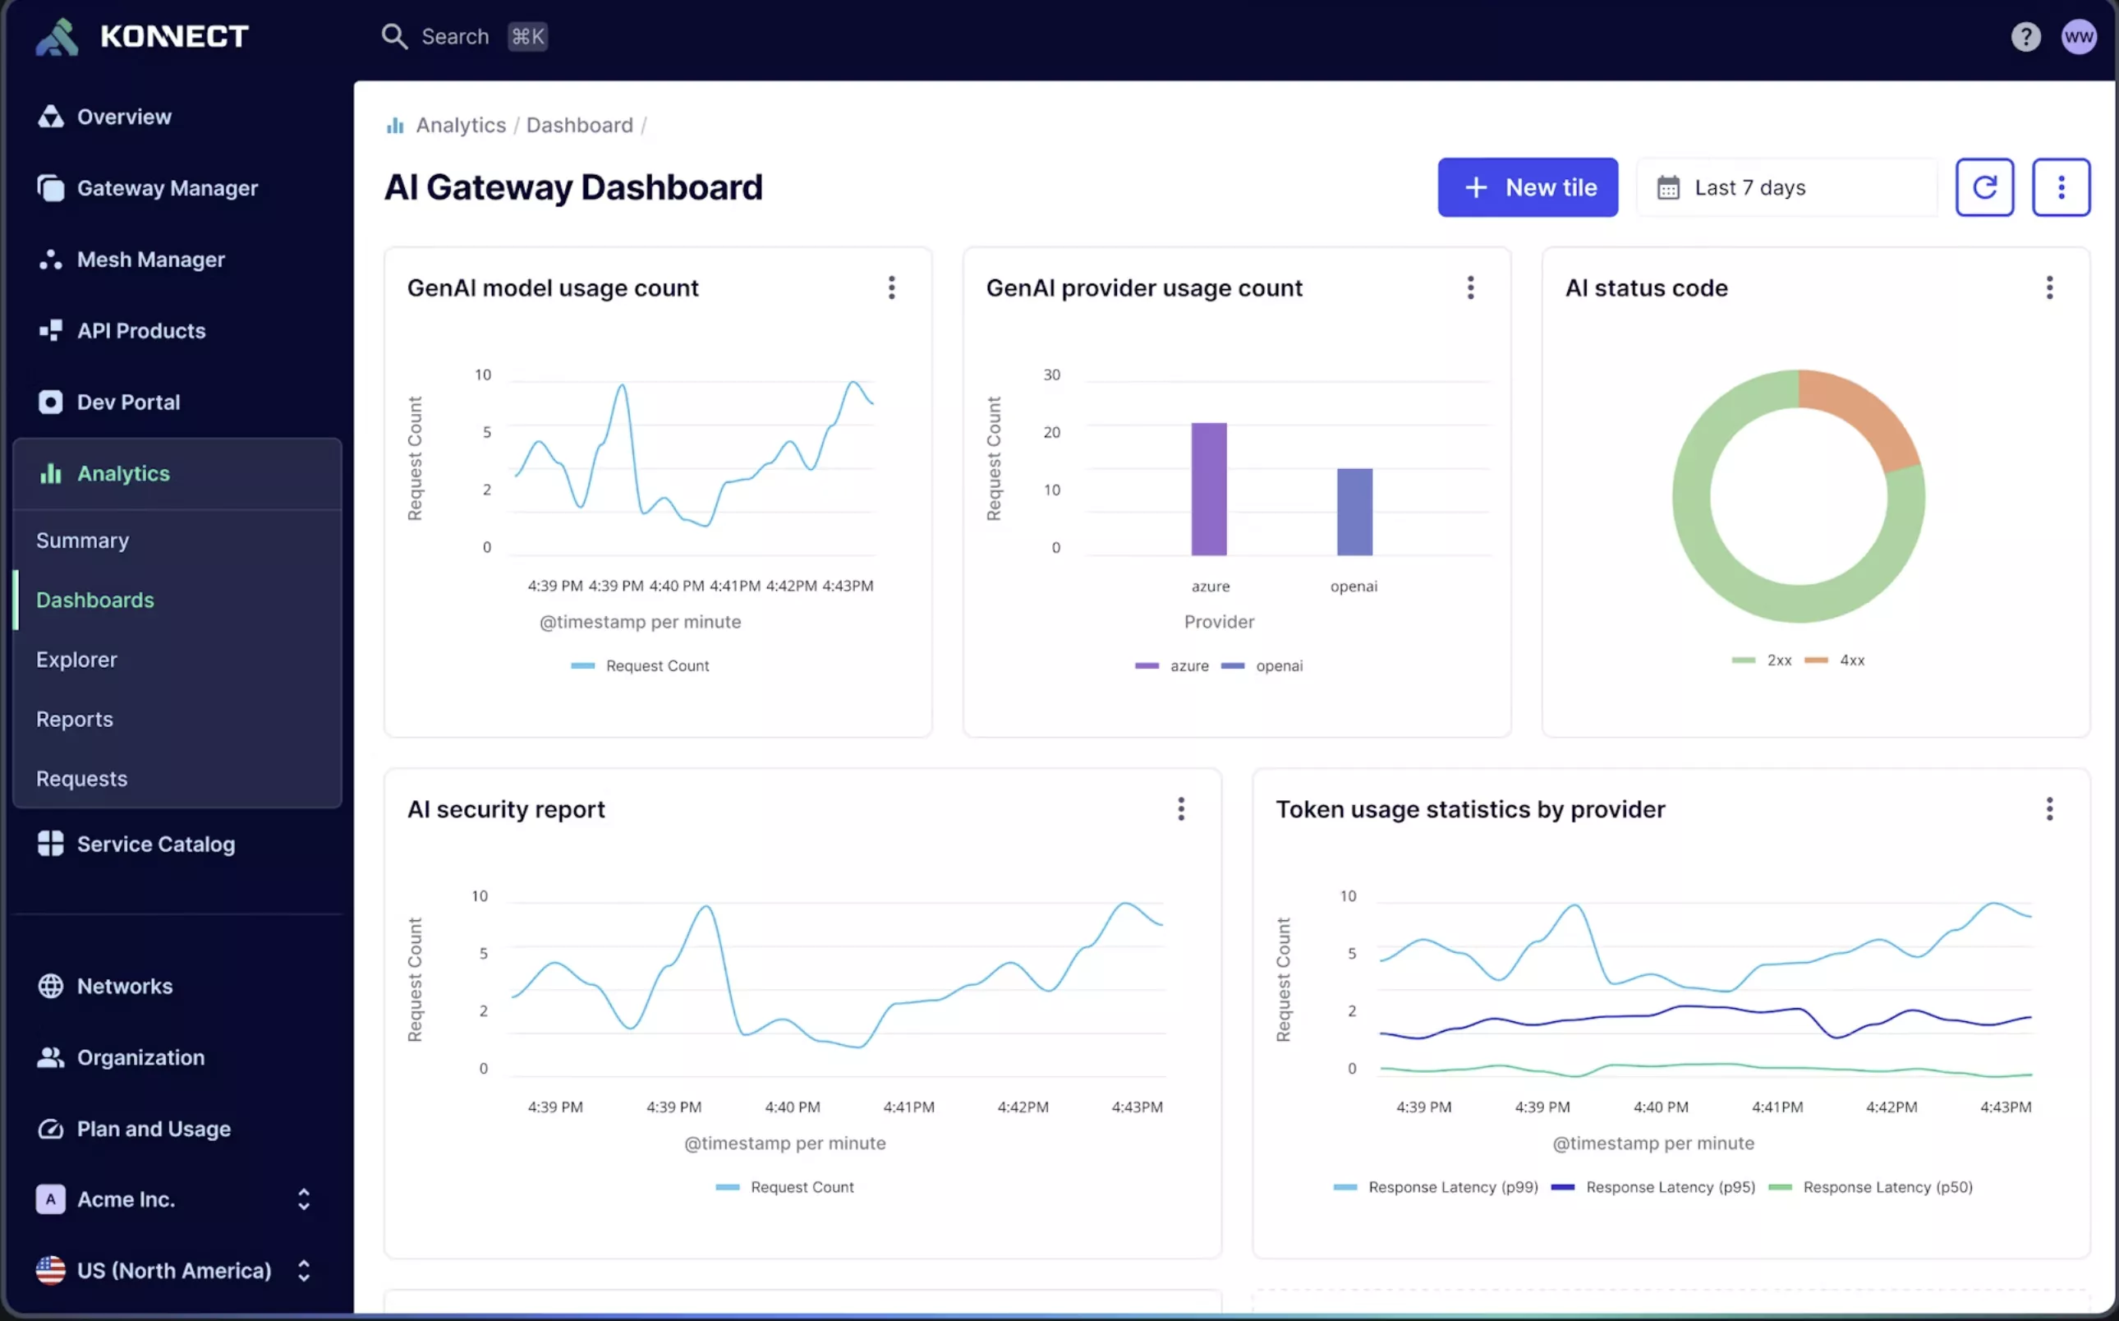This screenshot has height=1321, width=2119.
Task: Navigate back via the Analytics breadcrumb
Action: 460,125
